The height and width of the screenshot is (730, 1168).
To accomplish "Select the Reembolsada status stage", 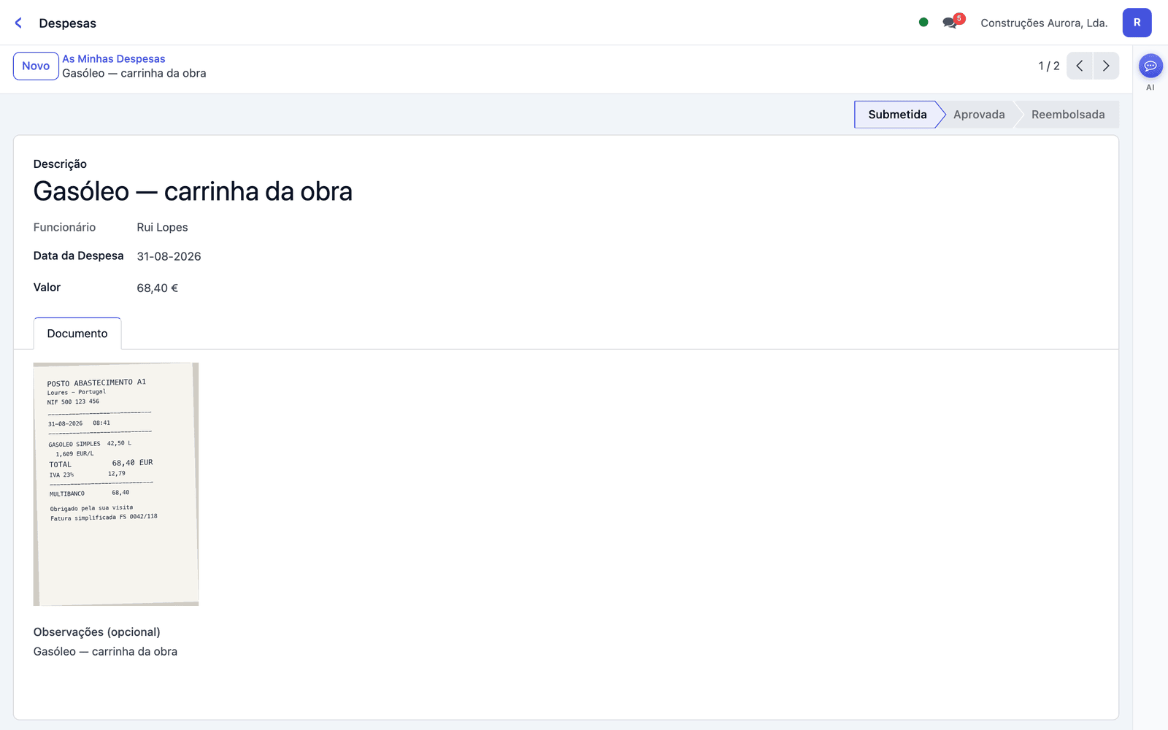I will (x=1068, y=115).
